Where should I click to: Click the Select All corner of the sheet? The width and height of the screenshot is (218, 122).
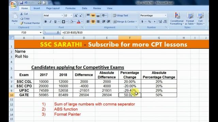pyautogui.click(x=12, y=38)
